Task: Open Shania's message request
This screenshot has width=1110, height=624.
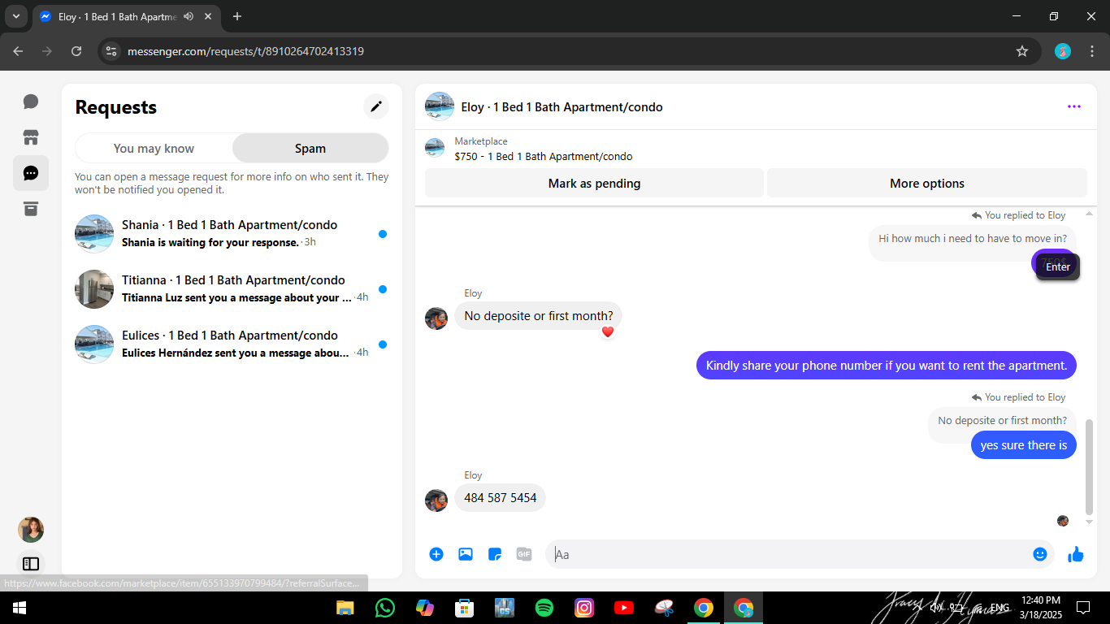Action: click(232, 234)
